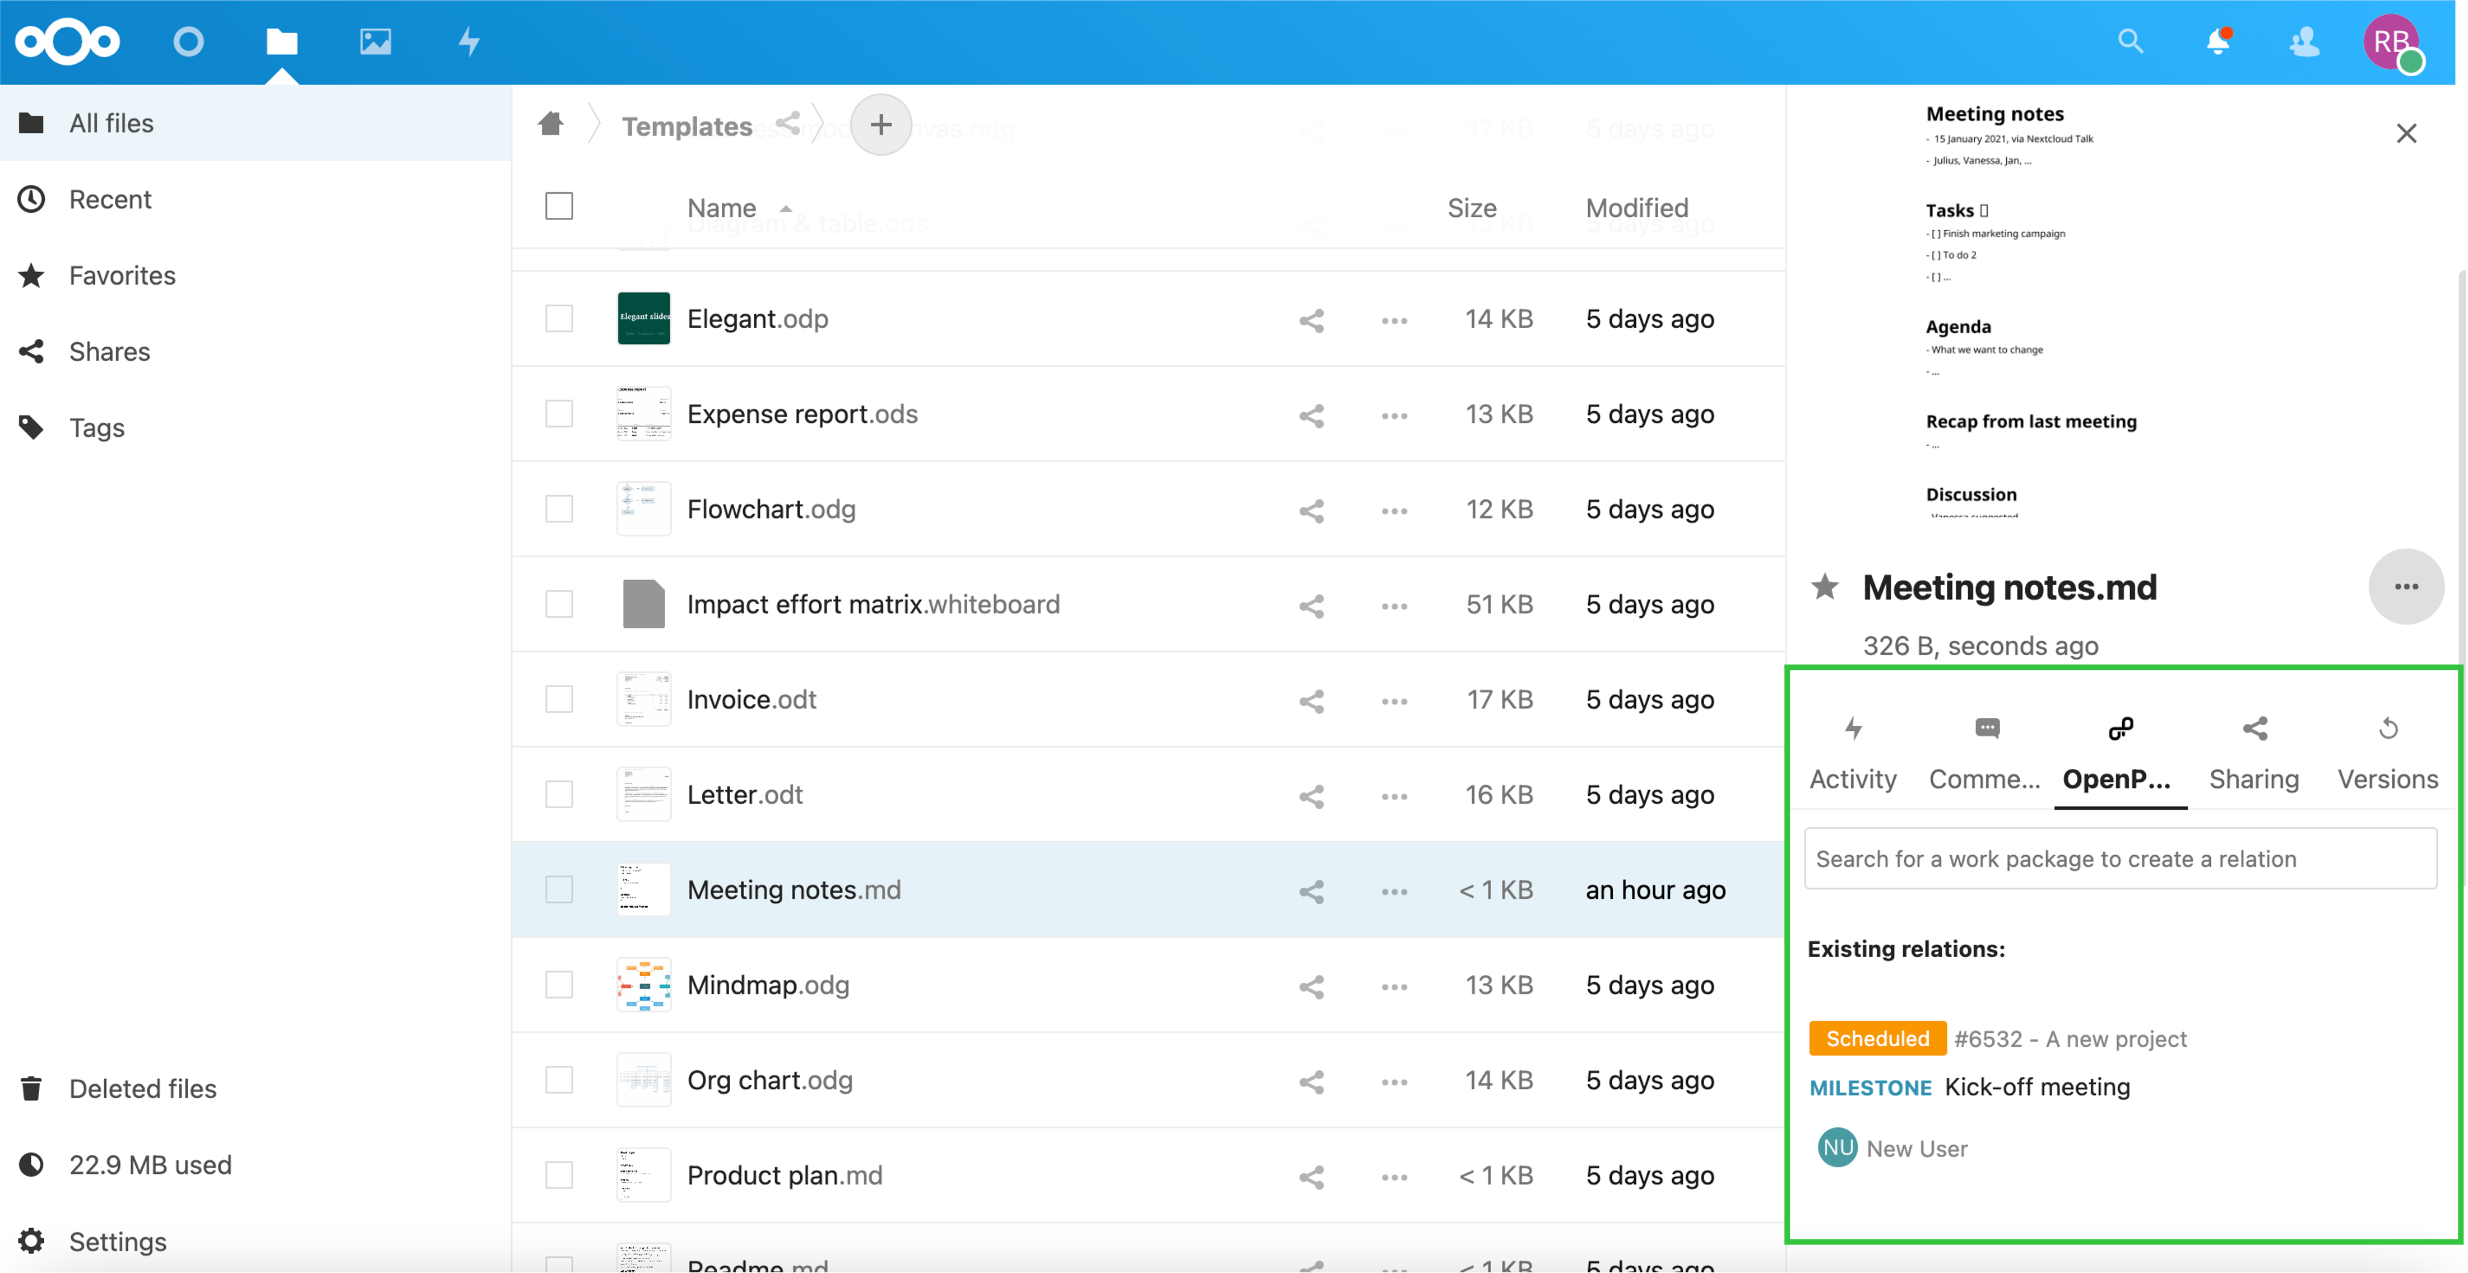Create a new file with the plus button
Image resolution: width=2468 pixels, height=1273 pixels.
(x=880, y=124)
